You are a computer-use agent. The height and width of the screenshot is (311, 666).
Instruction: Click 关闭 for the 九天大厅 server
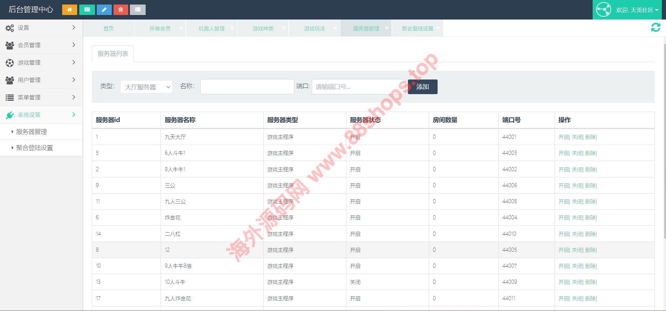pos(577,137)
